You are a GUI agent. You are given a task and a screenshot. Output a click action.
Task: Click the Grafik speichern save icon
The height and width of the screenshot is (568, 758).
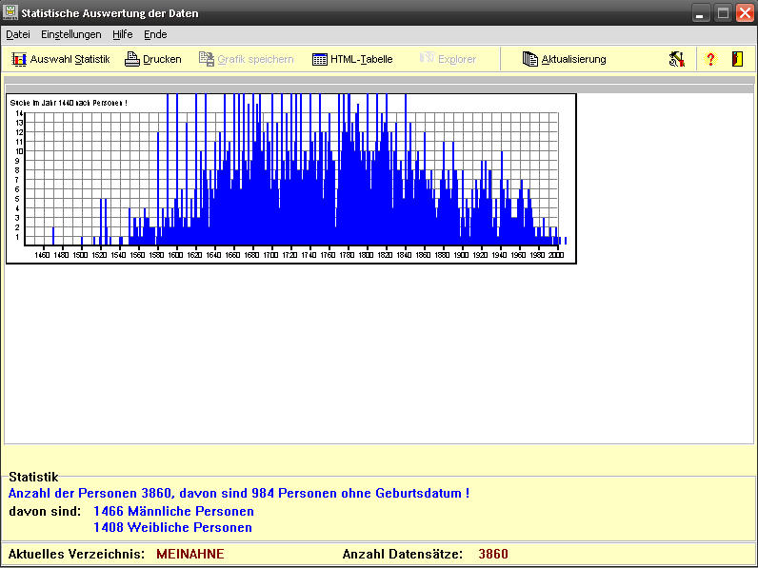click(x=207, y=59)
